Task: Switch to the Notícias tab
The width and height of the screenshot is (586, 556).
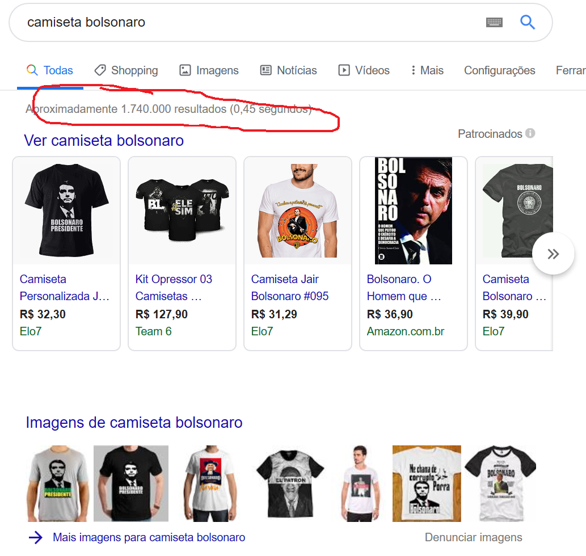Action: tap(297, 70)
